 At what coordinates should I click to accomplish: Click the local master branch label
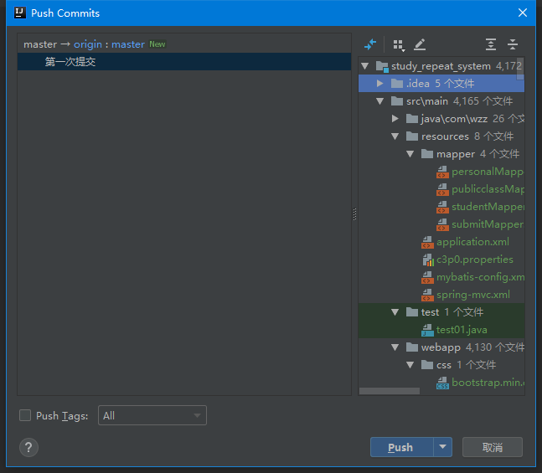pos(40,44)
